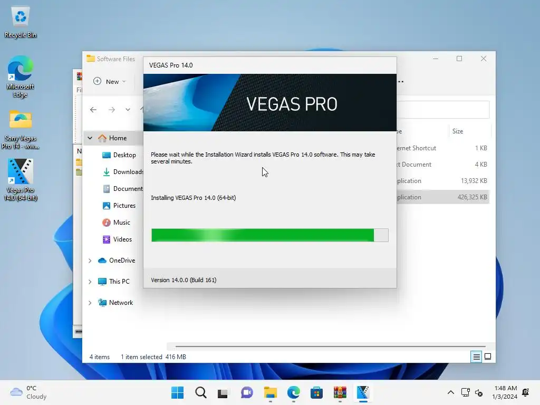
Task: Go back in File Explorer
Action: (93, 110)
